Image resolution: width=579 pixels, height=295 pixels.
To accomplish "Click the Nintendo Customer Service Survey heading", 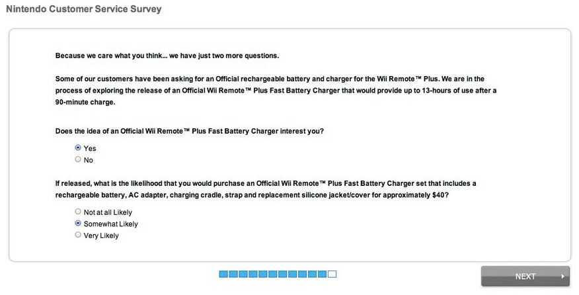I will (83, 9).
